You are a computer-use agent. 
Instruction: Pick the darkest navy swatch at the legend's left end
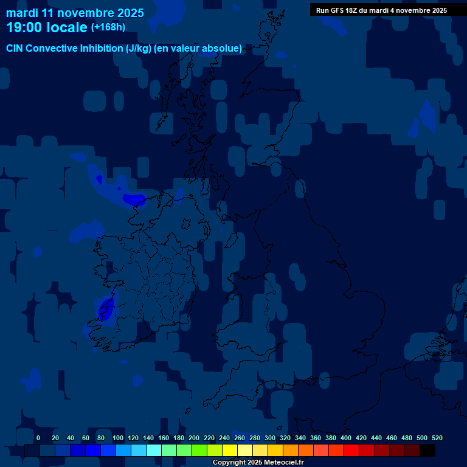point(32,451)
